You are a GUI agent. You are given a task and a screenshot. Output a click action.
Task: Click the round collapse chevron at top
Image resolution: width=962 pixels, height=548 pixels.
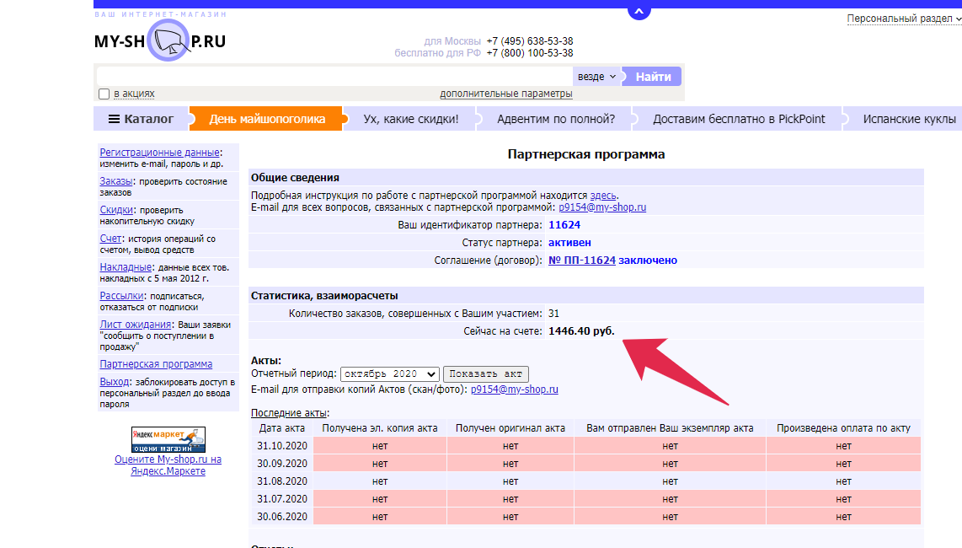click(x=639, y=11)
